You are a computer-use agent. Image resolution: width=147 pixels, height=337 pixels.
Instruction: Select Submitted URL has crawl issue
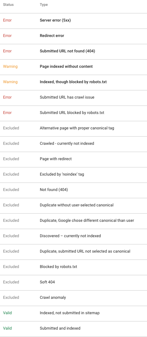(73, 97)
